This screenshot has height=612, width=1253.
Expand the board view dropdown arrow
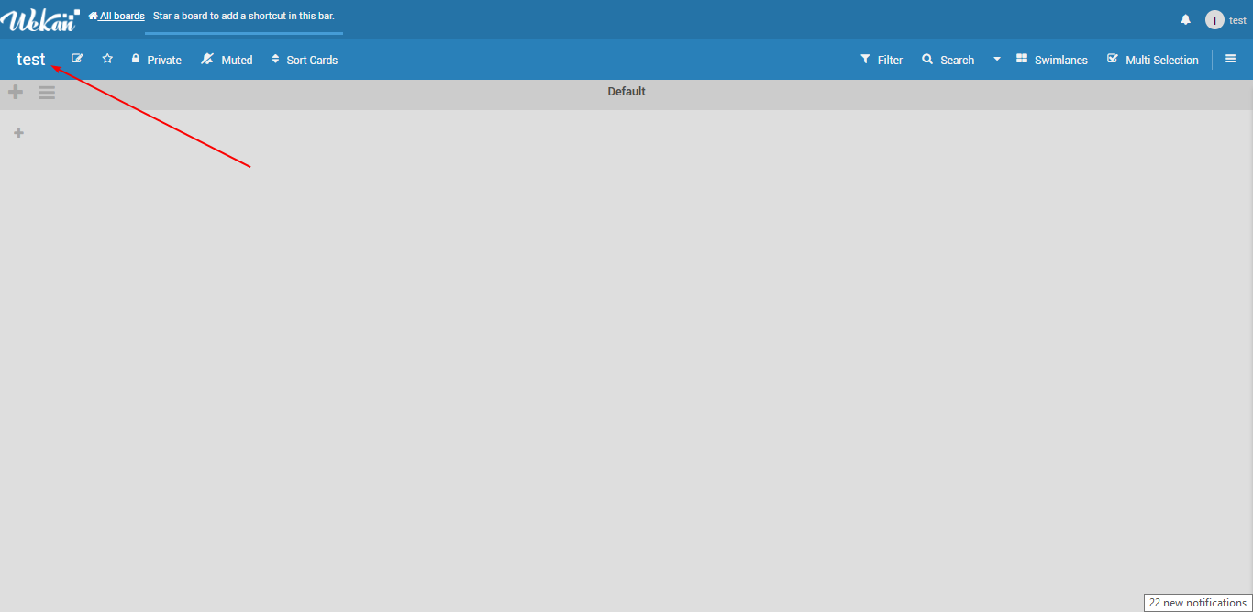pos(997,59)
